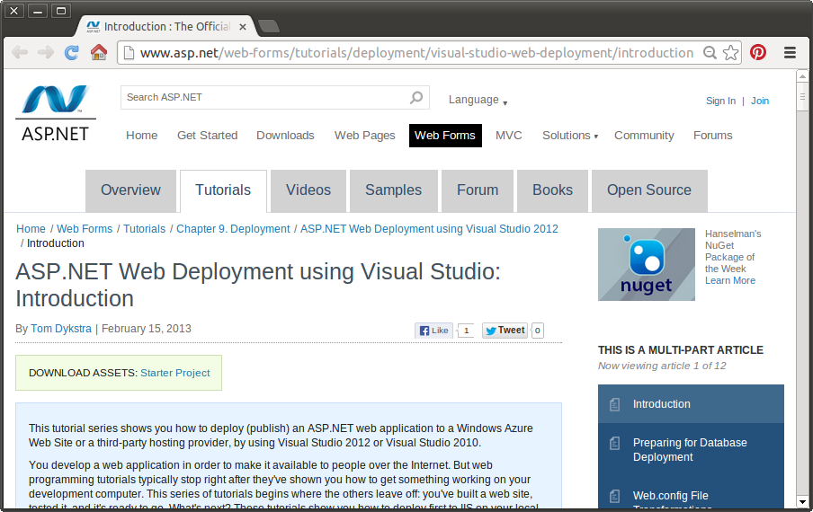Viewport: 813px width, 512px height.
Task: Open the Forum tab
Action: coord(478,190)
